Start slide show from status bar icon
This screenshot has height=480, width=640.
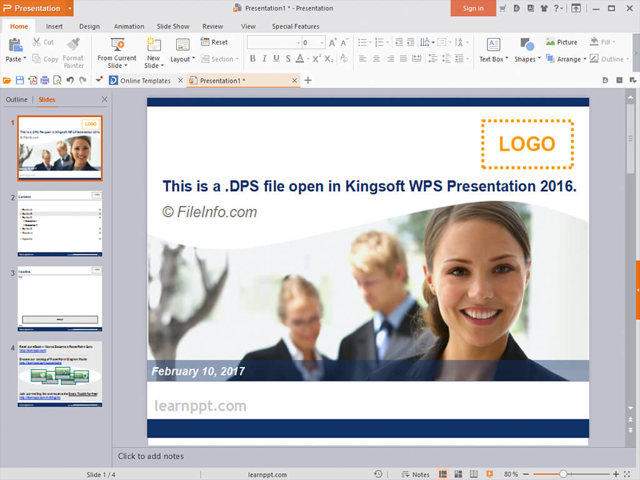(489, 474)
